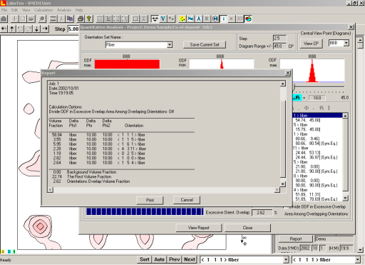
Task: Open the Central View Point BBB dropdown
Action: click(346, 43)
